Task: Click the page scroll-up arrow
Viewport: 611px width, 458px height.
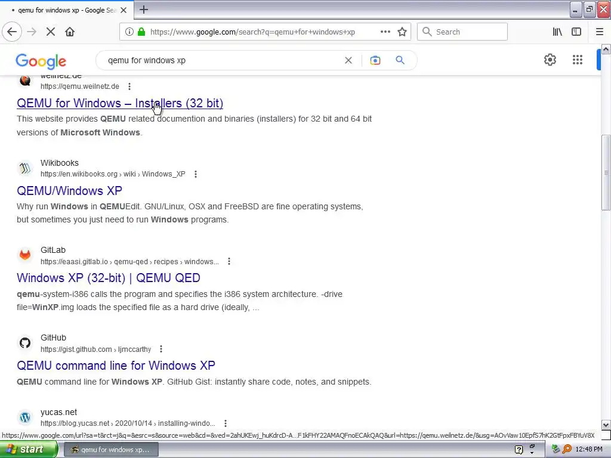Action: pyautogui.click(x=606, y=49)
